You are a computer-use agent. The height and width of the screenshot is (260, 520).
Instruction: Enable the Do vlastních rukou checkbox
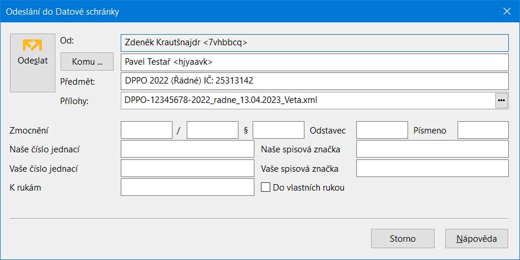click(266, 188)
